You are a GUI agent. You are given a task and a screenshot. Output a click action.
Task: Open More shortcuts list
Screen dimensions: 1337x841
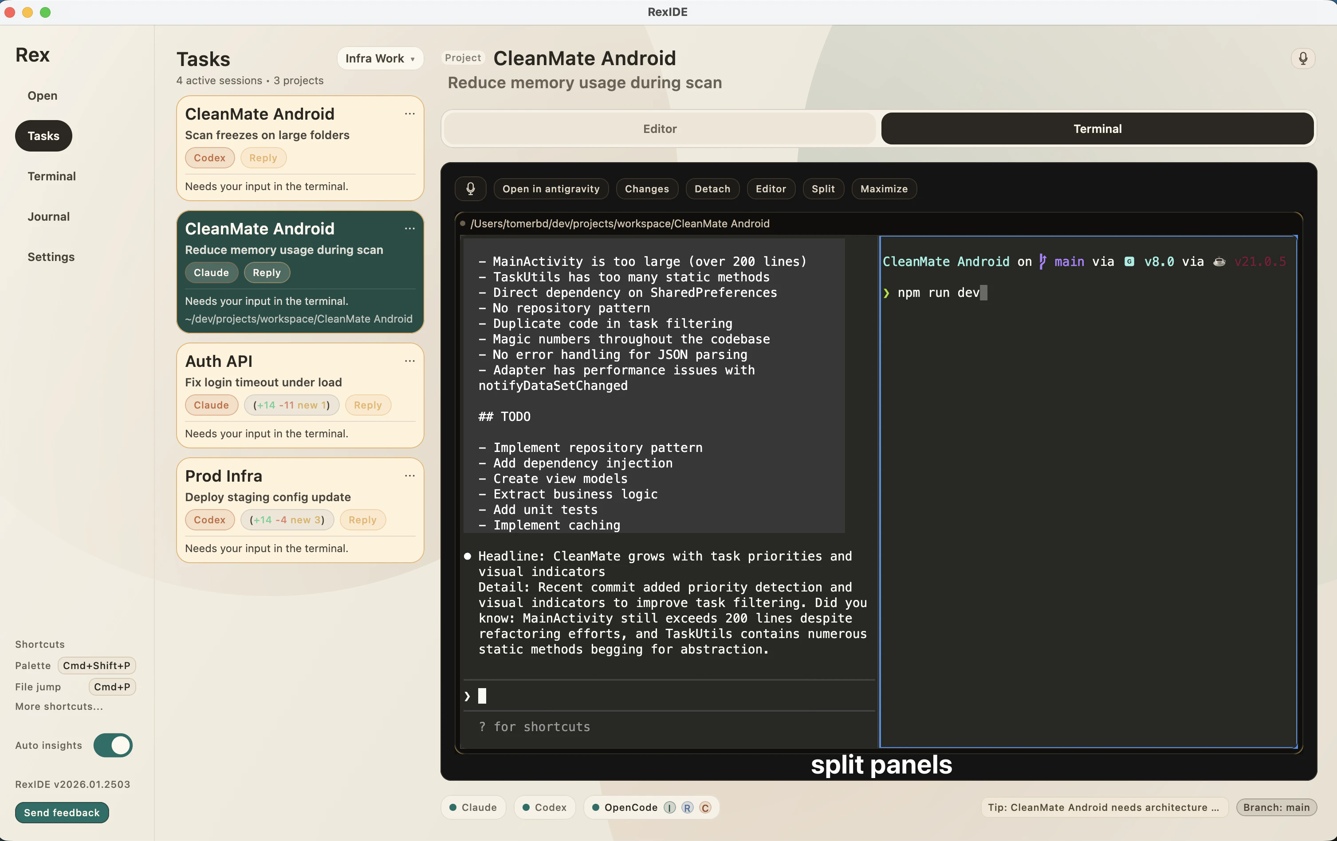pos(59,706)
